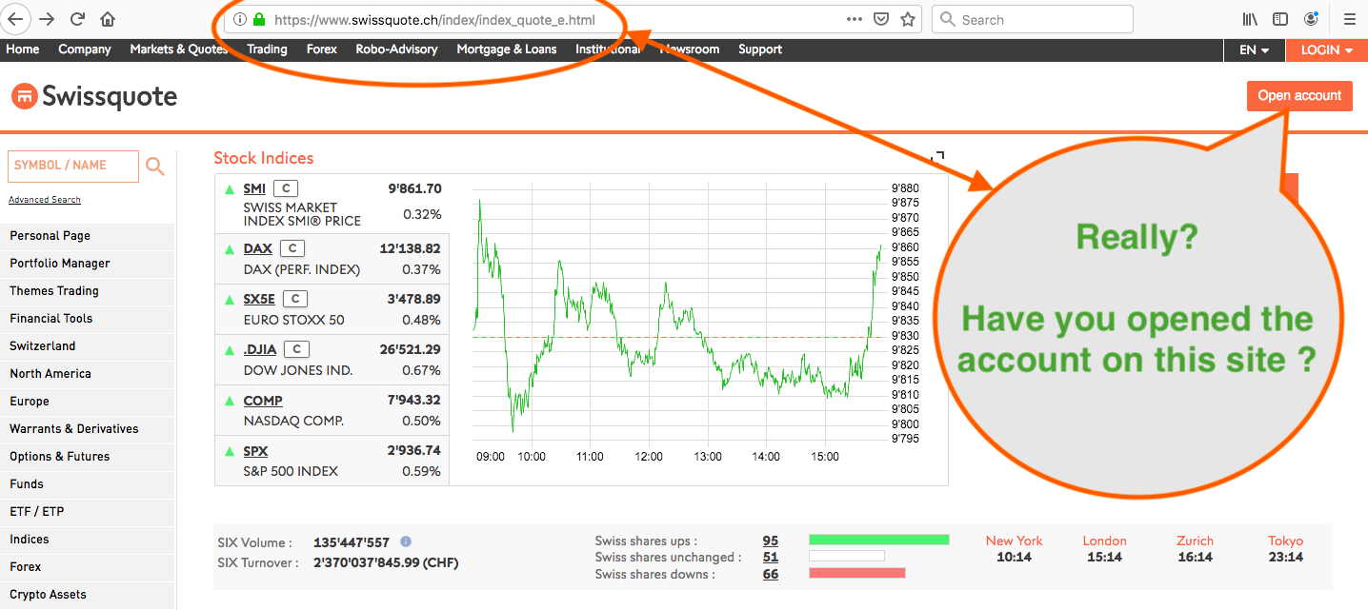Screen dimensions: 1368x610
Task: Select North America in the sidebar
Action: coord(88,374)
